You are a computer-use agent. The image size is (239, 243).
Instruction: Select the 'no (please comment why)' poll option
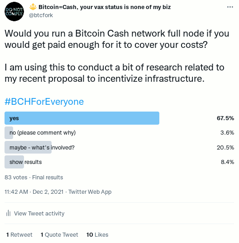[43, 133]
